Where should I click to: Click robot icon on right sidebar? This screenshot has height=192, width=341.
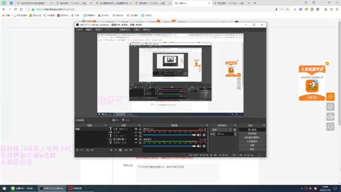pyautogui.click(x=330, y=117)
